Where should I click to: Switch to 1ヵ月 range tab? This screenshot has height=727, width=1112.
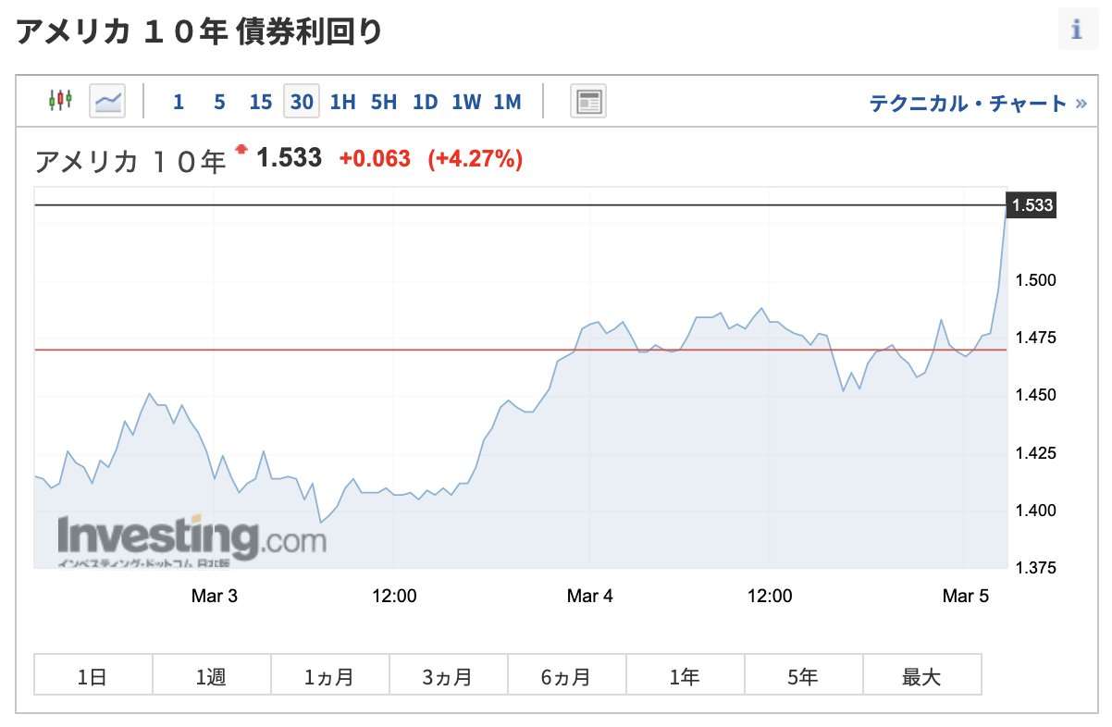tap(330, 675)
